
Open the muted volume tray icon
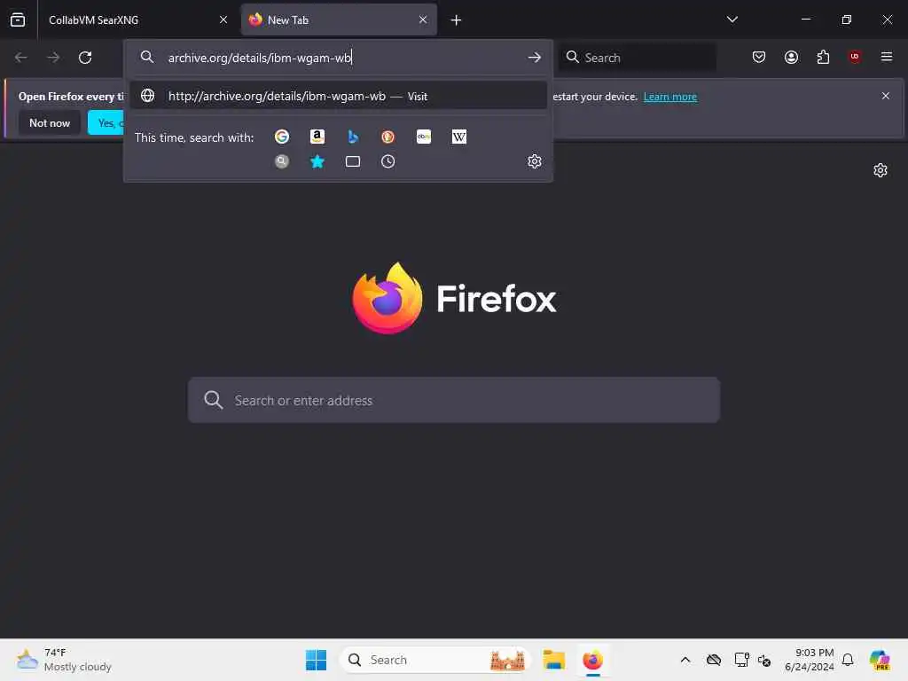tap(764, 660)
